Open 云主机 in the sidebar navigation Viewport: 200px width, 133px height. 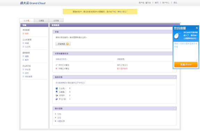(28, 47)
